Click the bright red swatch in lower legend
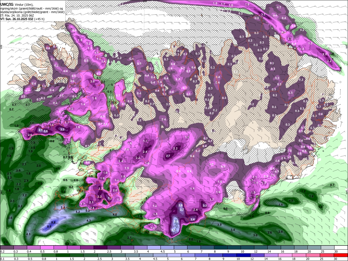Viewport: 348px width, 261px height. (341, 255)
